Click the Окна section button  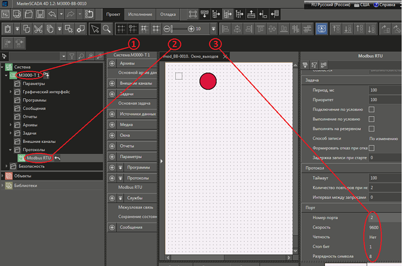138,136
